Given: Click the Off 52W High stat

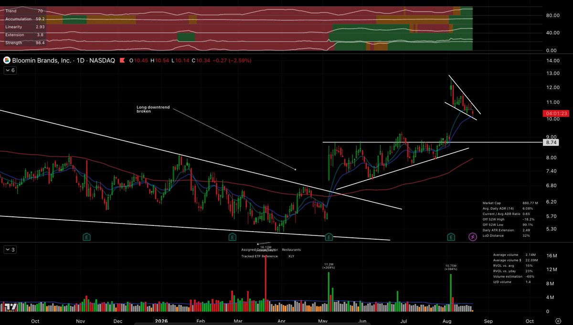Looking at the screenshot, I should click(x=509, y=219).
